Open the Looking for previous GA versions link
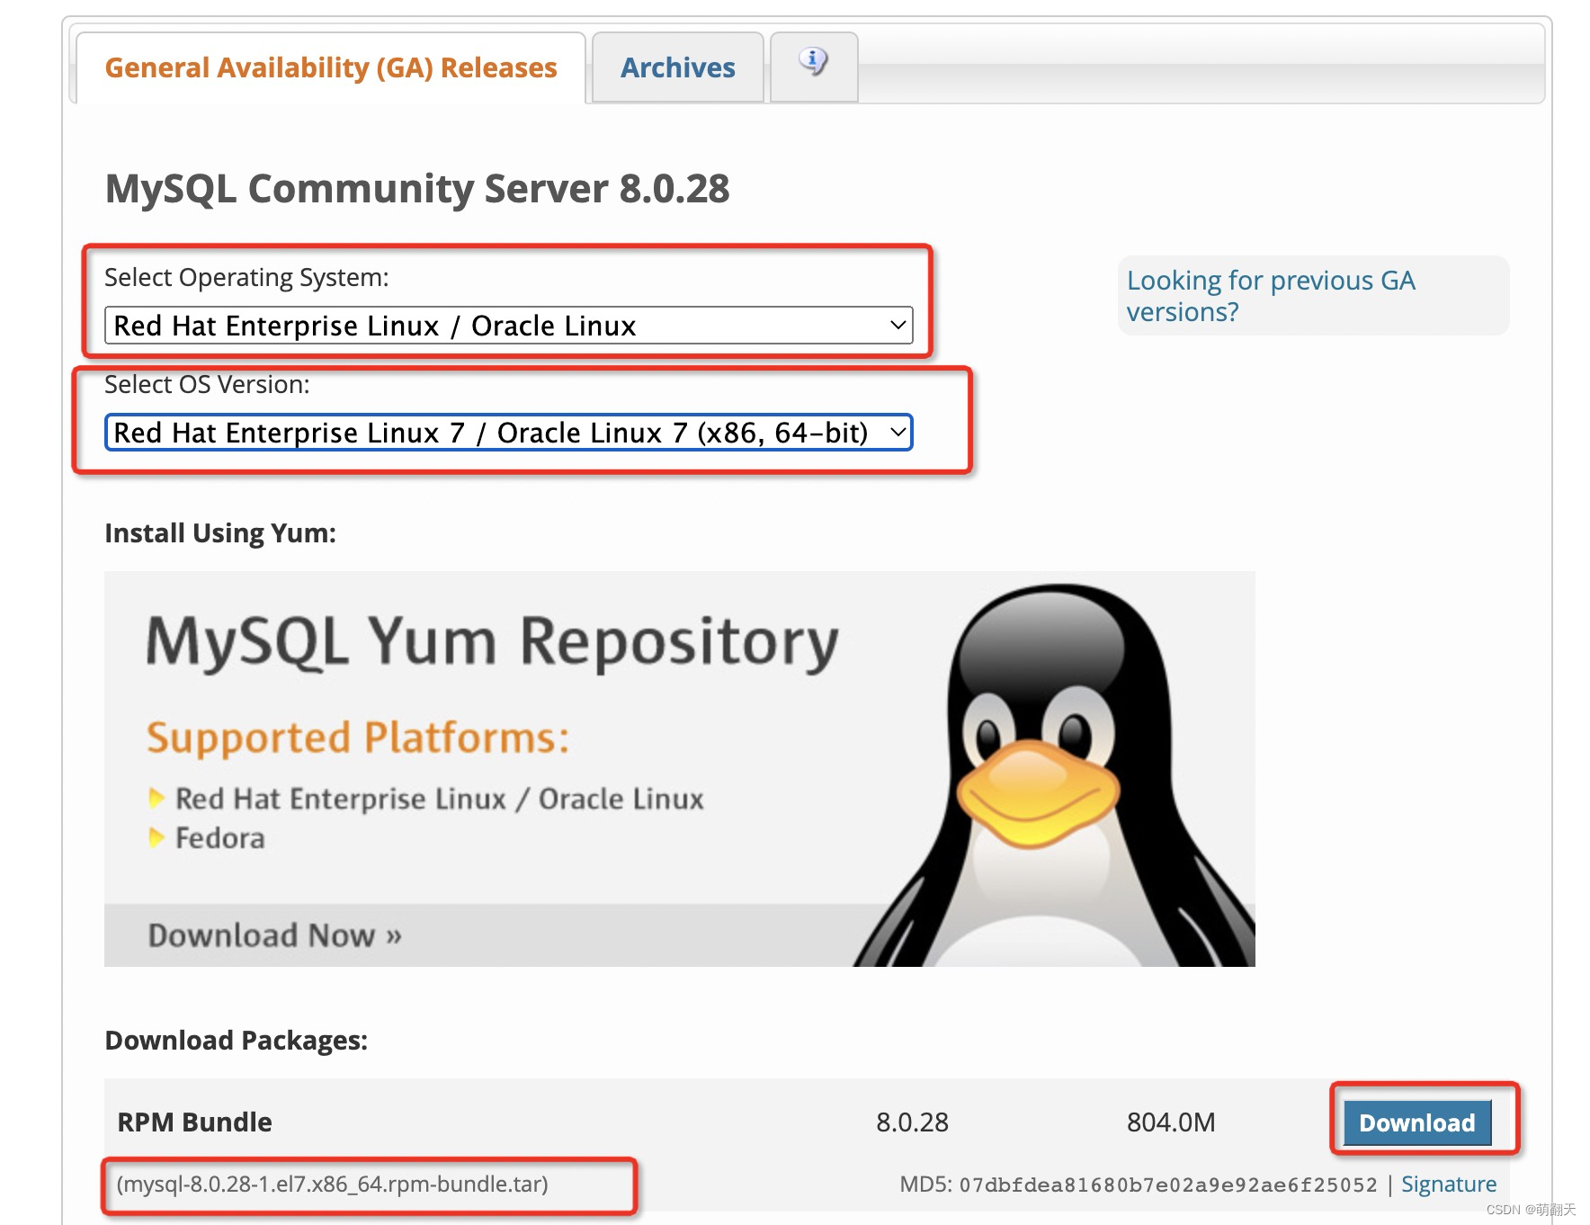The image size is (1590, 1225). point(1270,296)
